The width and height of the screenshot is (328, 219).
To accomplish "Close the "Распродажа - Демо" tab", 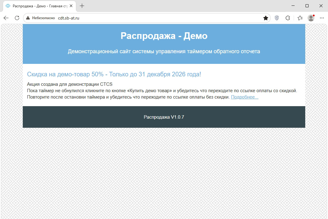I will 71,6.
